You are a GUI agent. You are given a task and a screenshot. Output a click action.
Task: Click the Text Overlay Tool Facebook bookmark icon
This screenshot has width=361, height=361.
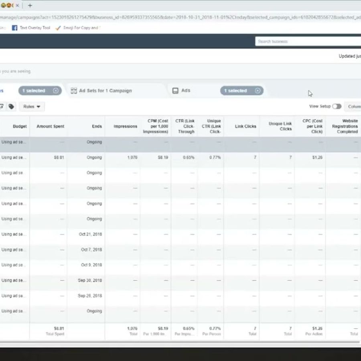(x=14, y=28)
